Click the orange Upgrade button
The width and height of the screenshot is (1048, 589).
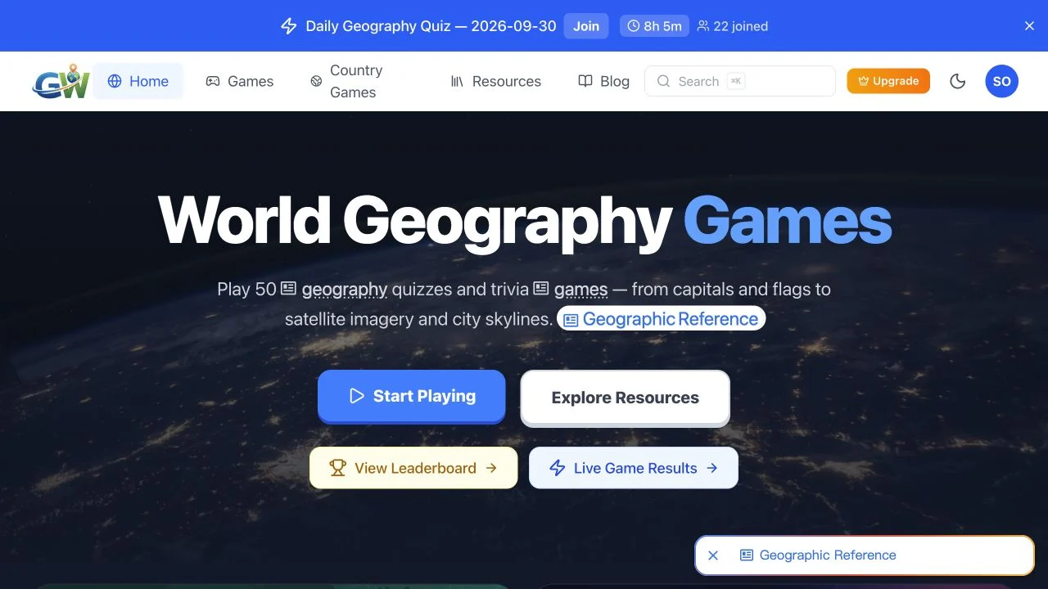[x=888, y=81]
